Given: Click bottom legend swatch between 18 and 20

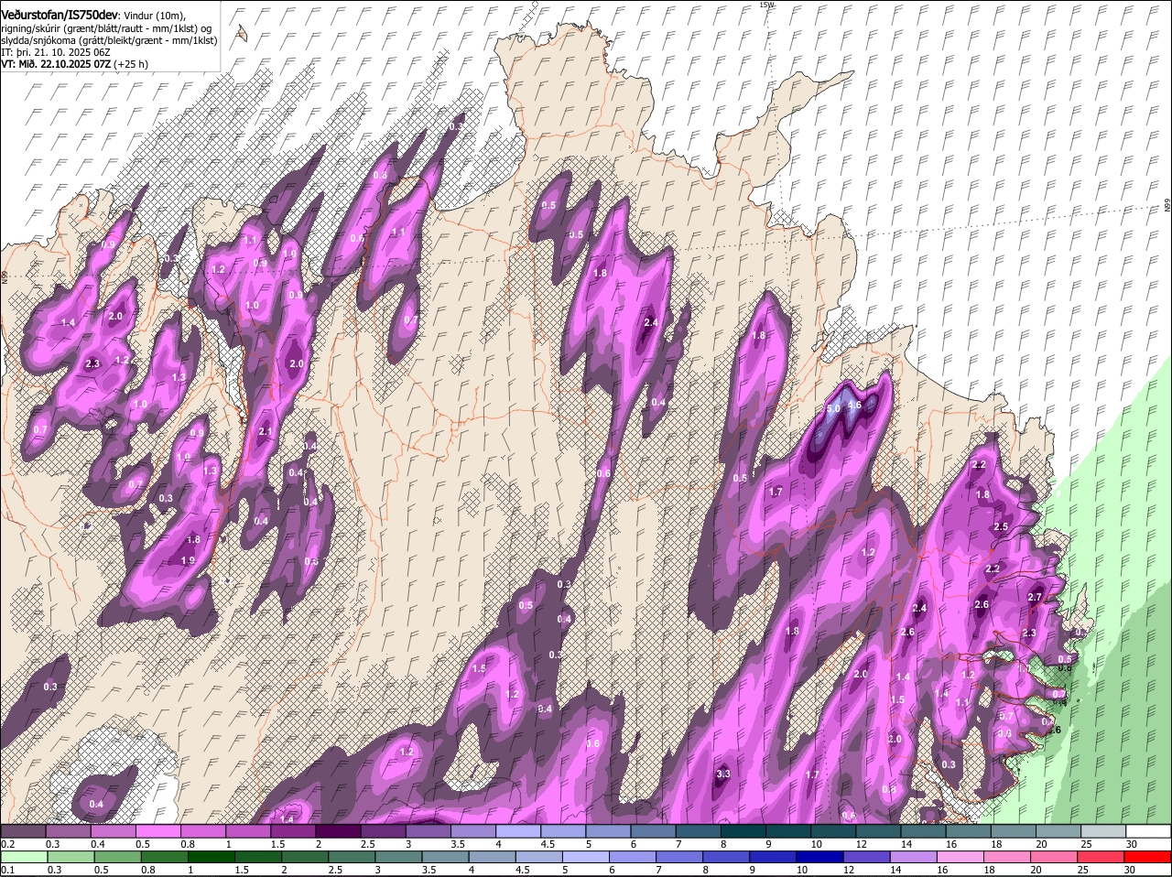Looking at the screenshot, I should tap(1008, 857).
